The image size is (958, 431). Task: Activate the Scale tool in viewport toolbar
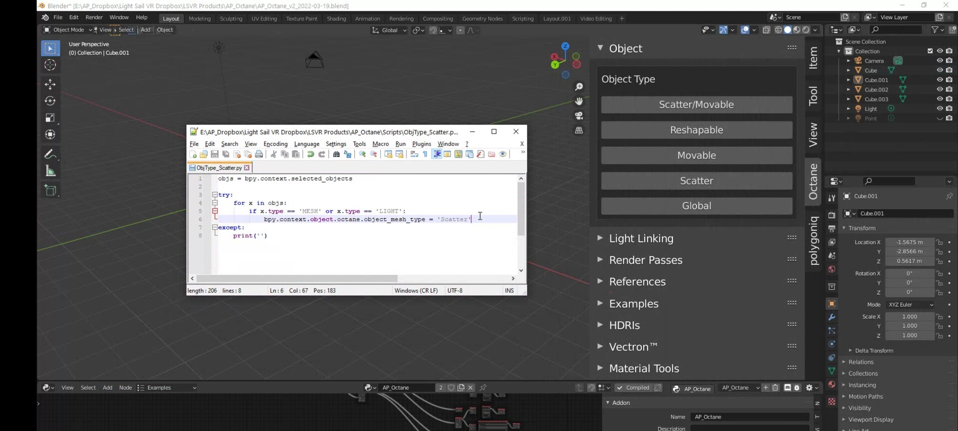pyautogui.click(x=50, y=118)
